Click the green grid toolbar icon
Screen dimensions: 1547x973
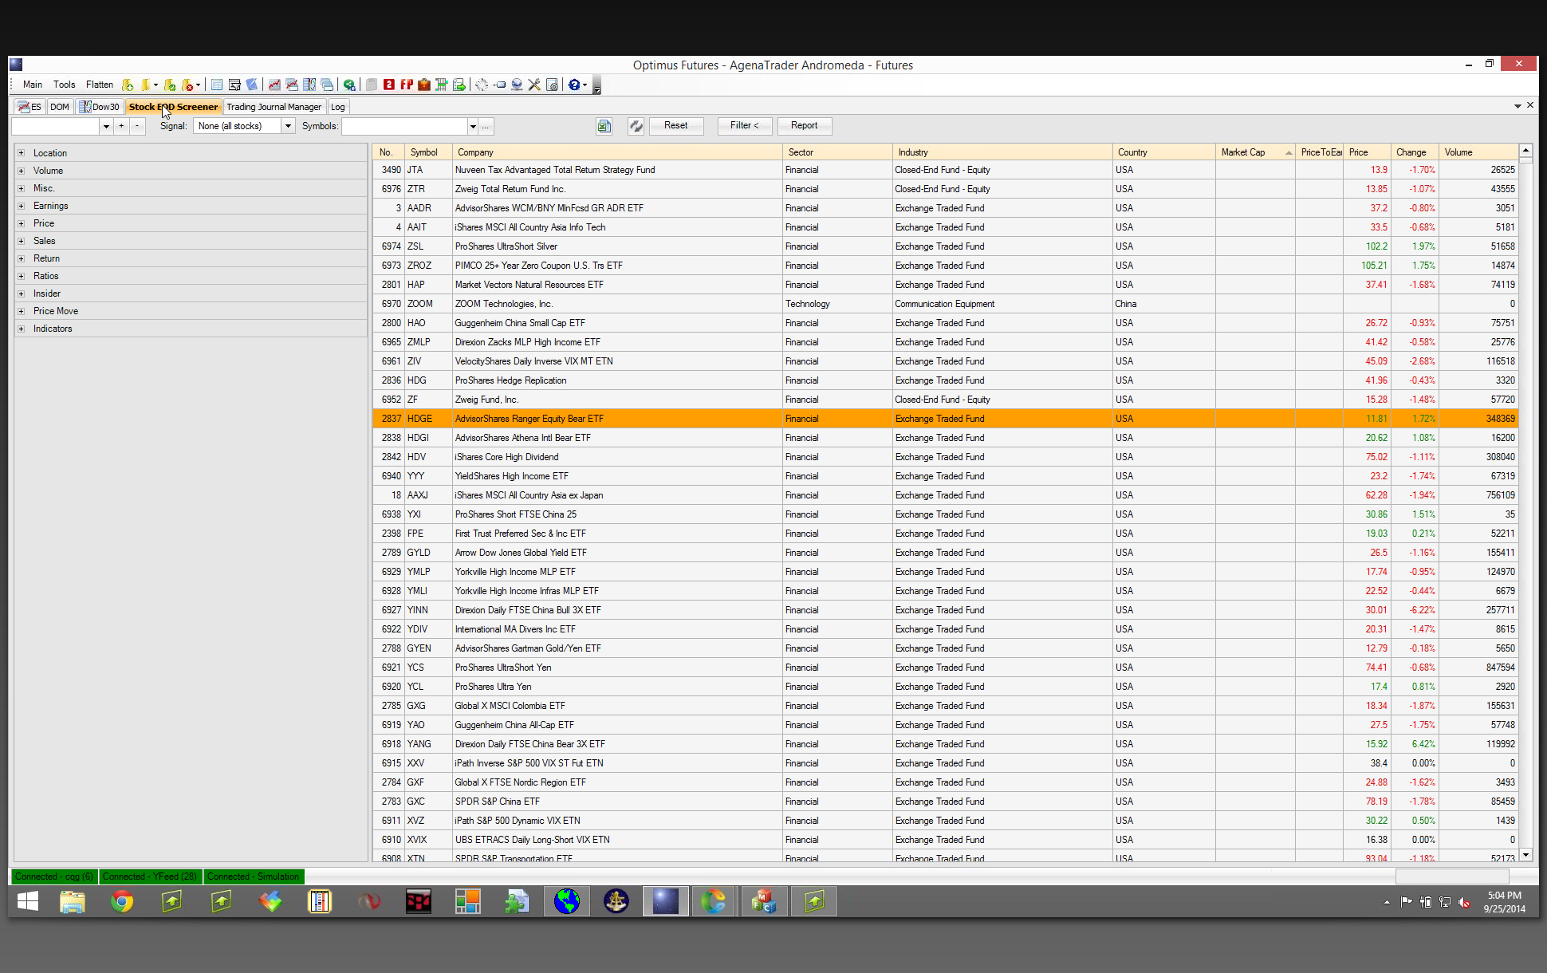442,85
